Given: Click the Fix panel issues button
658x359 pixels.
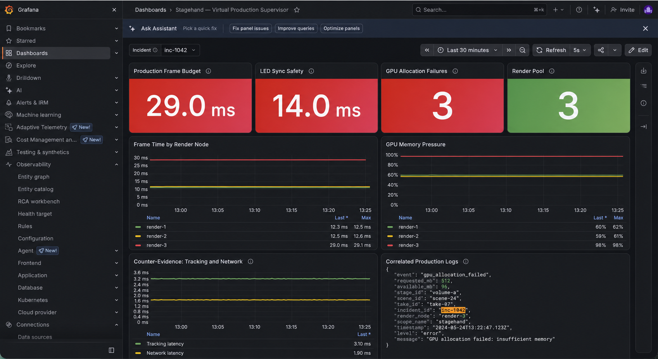Looking at the screenshot, I should pyautogui.click(x=250, y=28).
